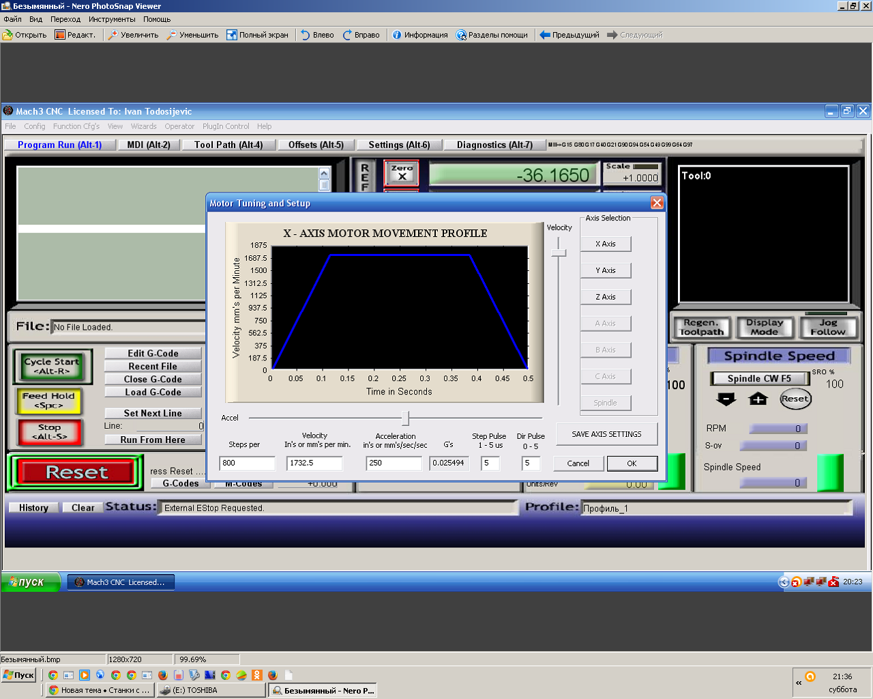Open the Переход menu

(x=65, y=19)
